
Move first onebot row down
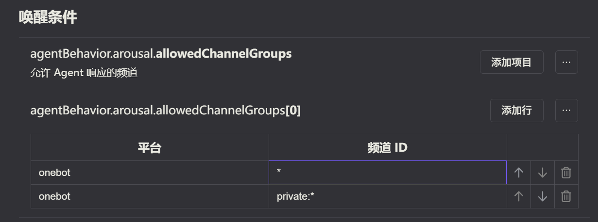[542, 173]
